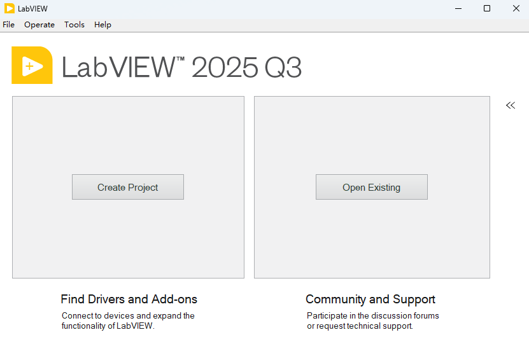Collapse the side panel with the double chevron
This screenshot has height=351, width=529.
pyautogui.click(x=510, y=106)
